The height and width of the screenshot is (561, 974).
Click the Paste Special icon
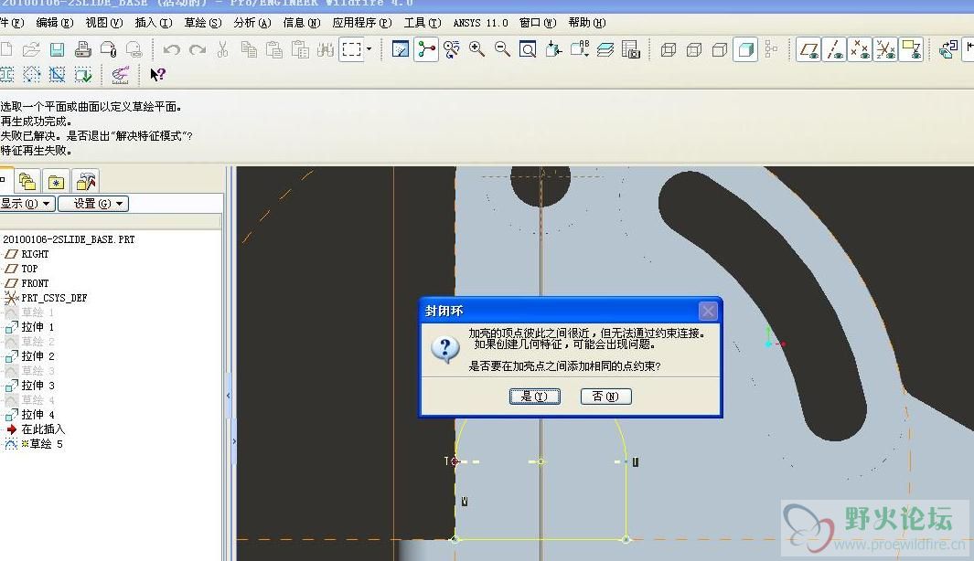(x=300, y=49)
